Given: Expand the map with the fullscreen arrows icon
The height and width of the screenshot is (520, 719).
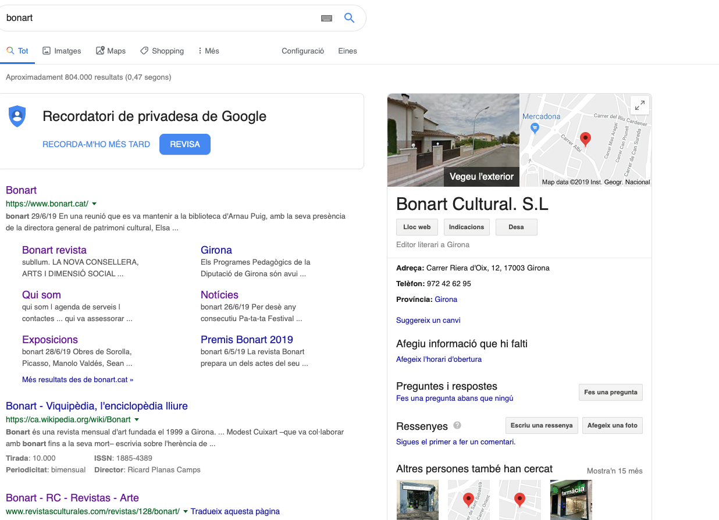Looking at the screenshot, I should point(639,105).
